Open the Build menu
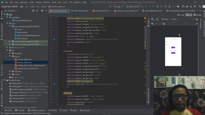 54,2
